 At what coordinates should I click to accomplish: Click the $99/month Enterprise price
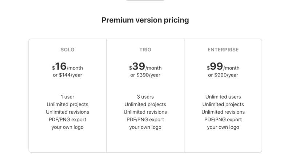pos(223,67)
